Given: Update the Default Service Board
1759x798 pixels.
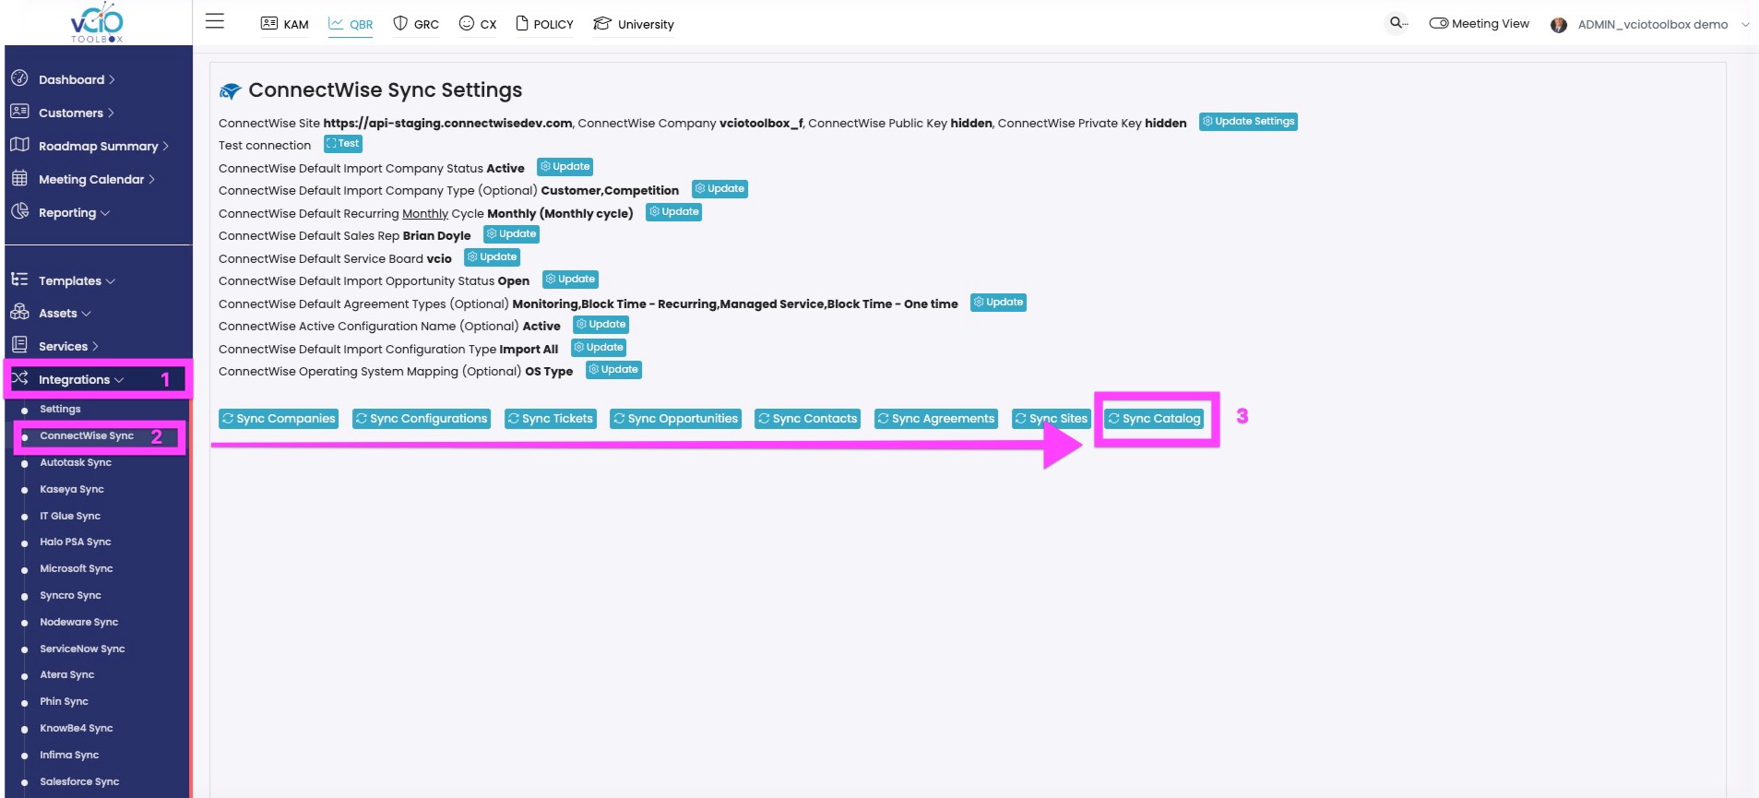Looking at the screenshot, I should pos(492,257).
